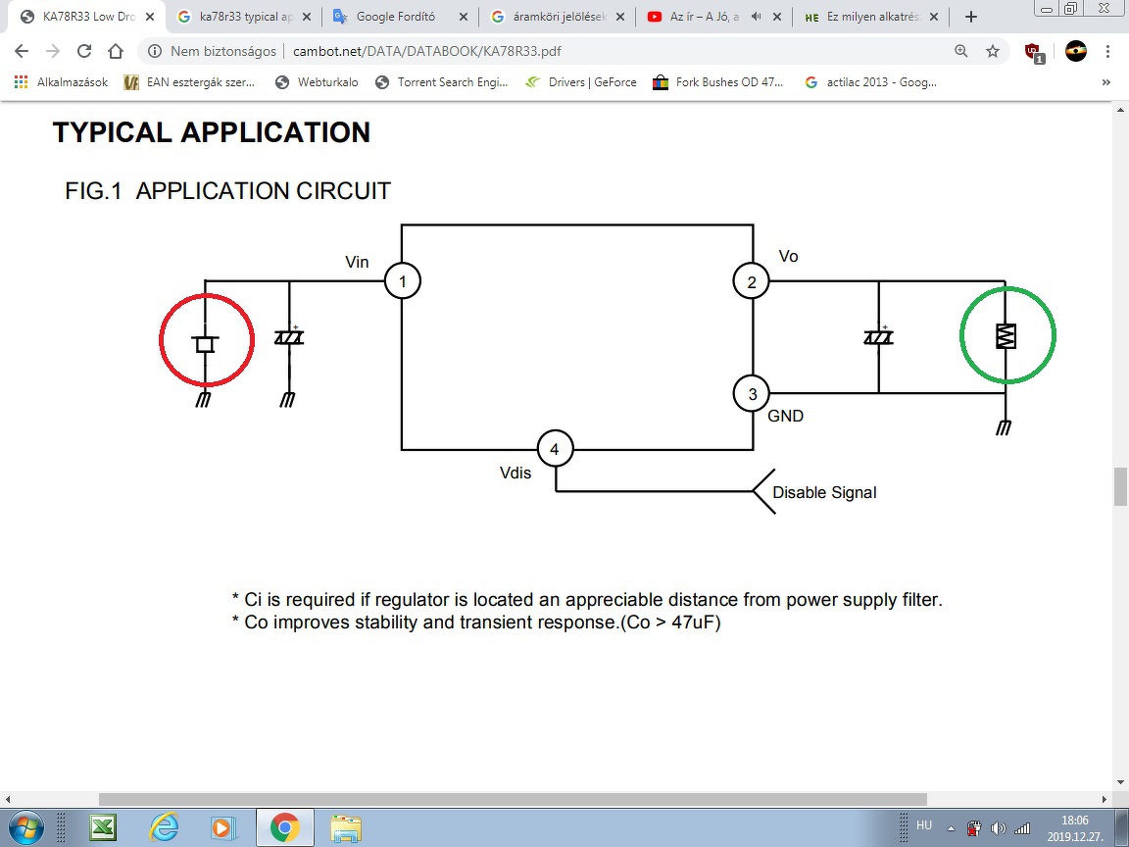Open the Alkalmazások apps bookmark
Screen dimensions: 1129x847
[x=61, y=82]
